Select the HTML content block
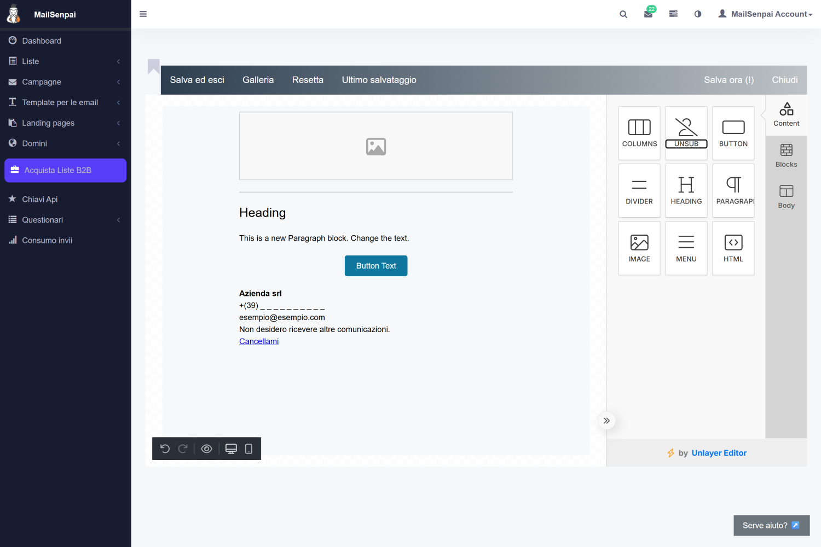This screenshot has height=547, width=821. [x=733, y=248]
